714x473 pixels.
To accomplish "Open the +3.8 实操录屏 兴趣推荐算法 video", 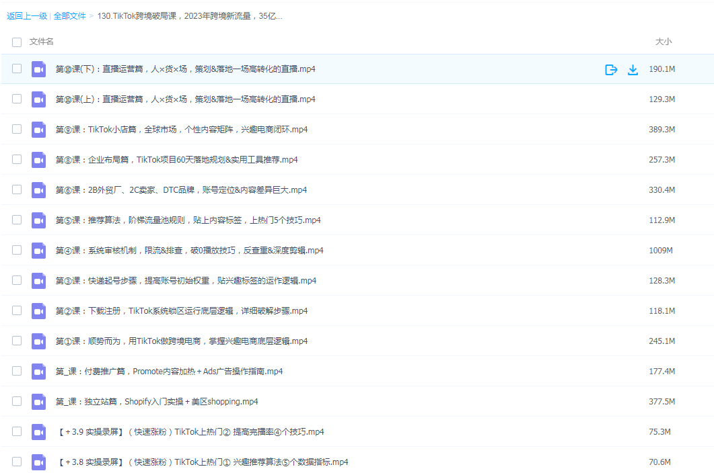I will [202, 462].
